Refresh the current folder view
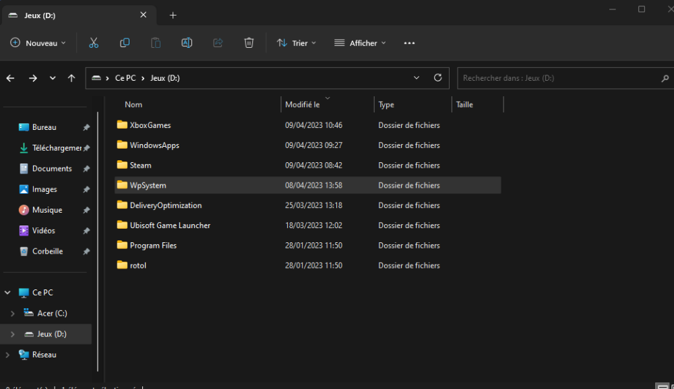The height and width of the screenshot is (389, 674). (x=437, y=78)
